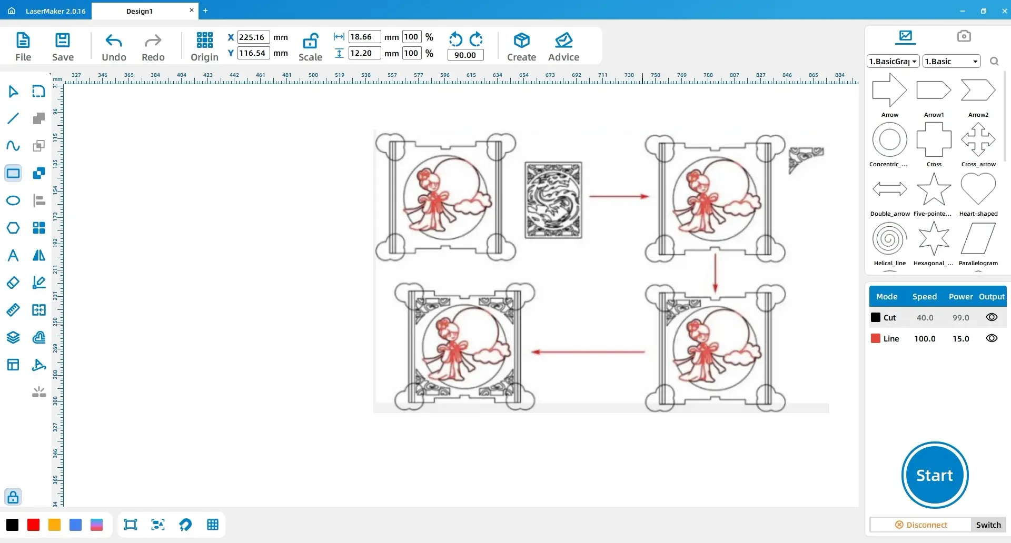Select the eraser tool
Viewport: 1011px width, 543px height.
[x=13, y=283]
